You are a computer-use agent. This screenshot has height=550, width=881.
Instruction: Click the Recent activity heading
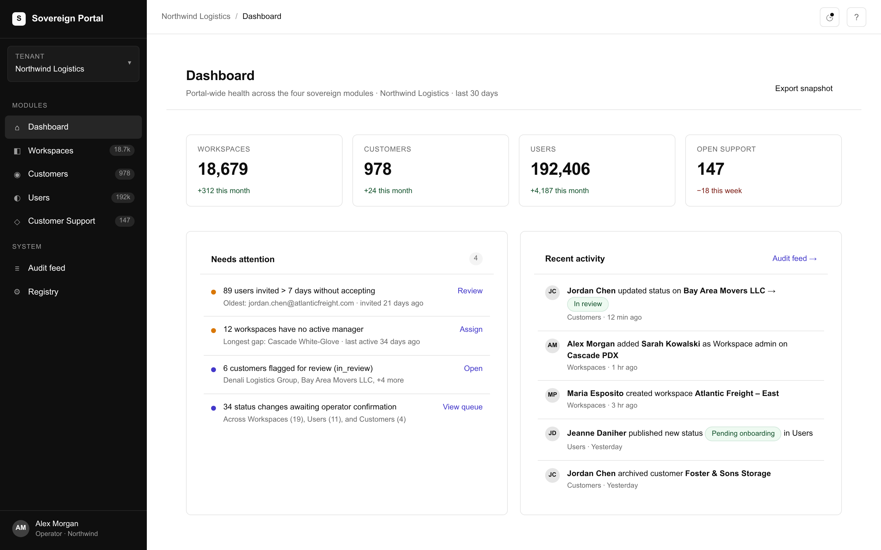pyautogui.click(x=574, y=258)
